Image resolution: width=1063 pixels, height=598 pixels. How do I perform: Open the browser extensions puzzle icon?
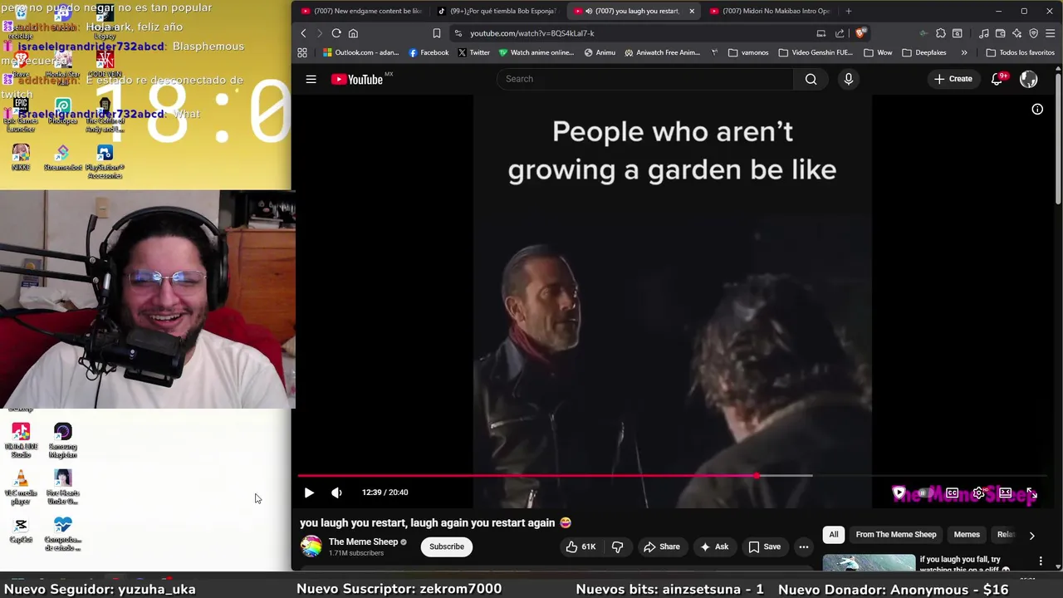(x=940, y=33)
